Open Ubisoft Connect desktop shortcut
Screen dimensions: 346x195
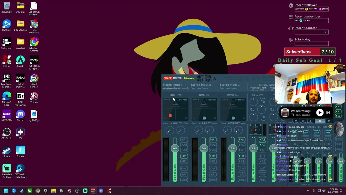(x=34, y=81)
